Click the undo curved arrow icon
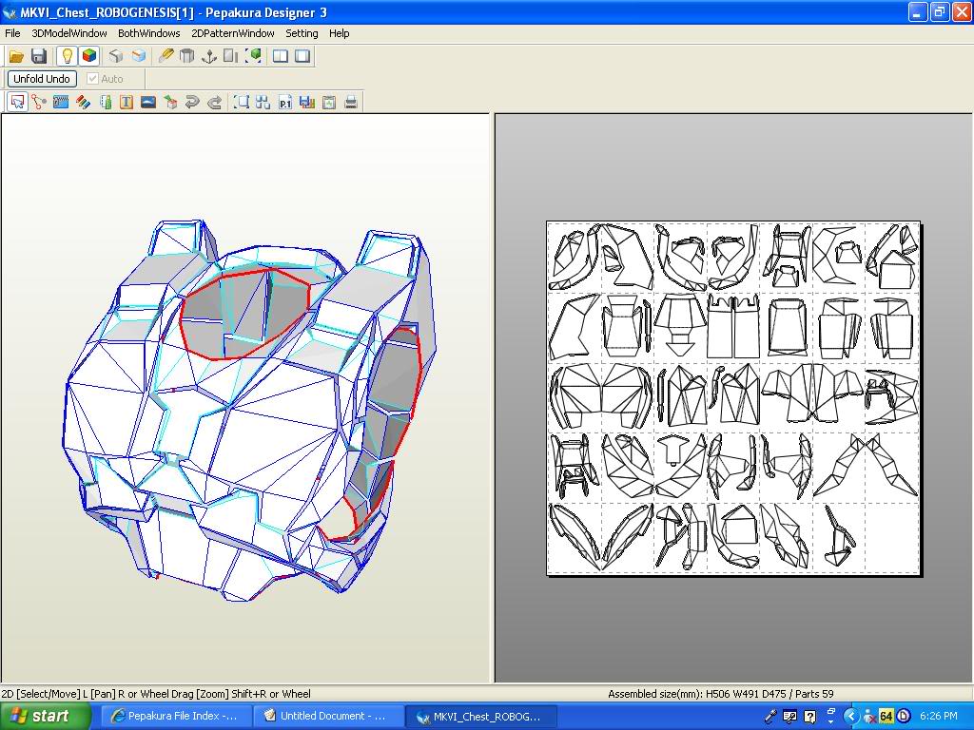The height and width of the screenshot is (730, 974). tap(192, 102)
